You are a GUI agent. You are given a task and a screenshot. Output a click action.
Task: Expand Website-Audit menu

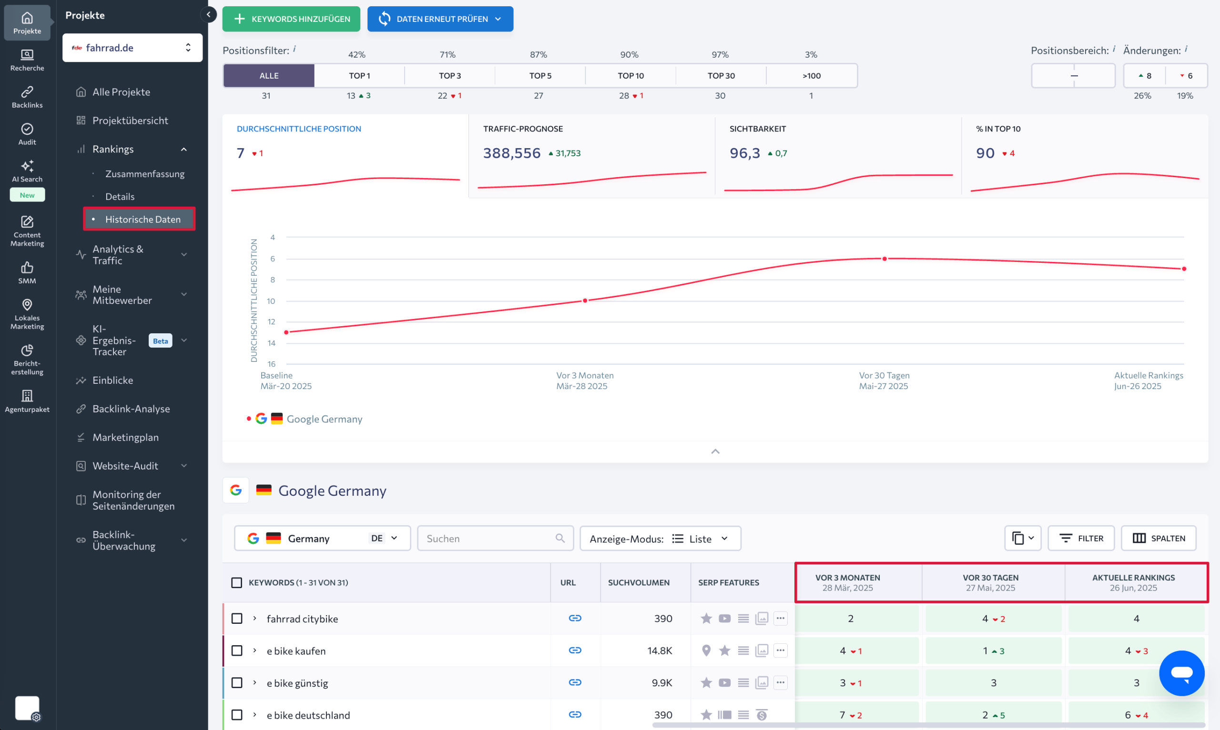coord(183,465)
